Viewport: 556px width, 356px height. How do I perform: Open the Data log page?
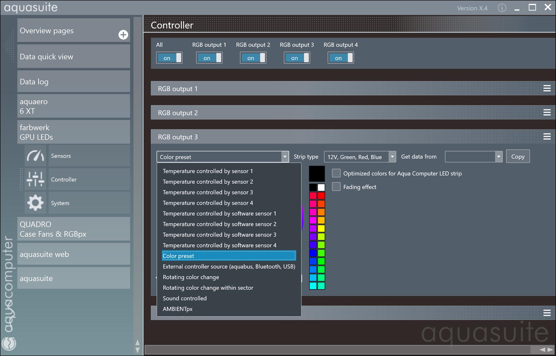click(x=74, y=82)
